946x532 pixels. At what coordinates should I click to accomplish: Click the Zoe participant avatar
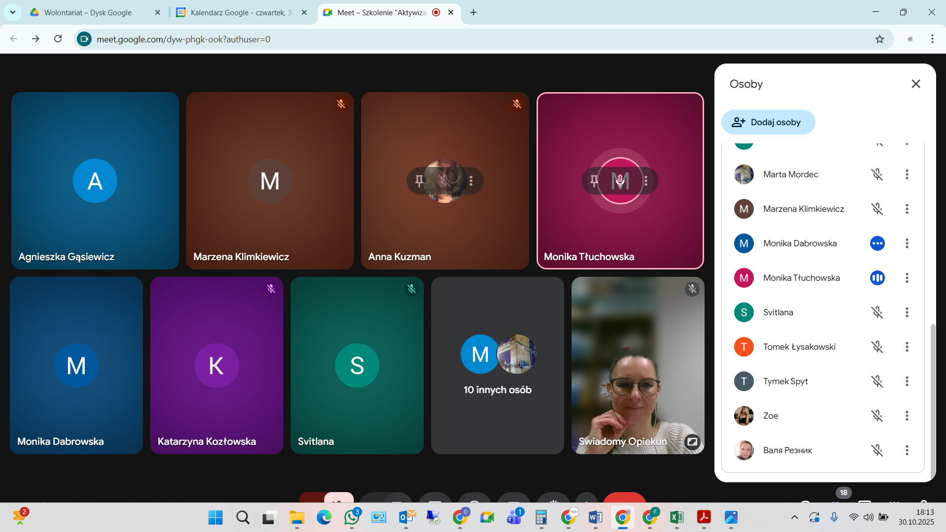tap(743, 416)
